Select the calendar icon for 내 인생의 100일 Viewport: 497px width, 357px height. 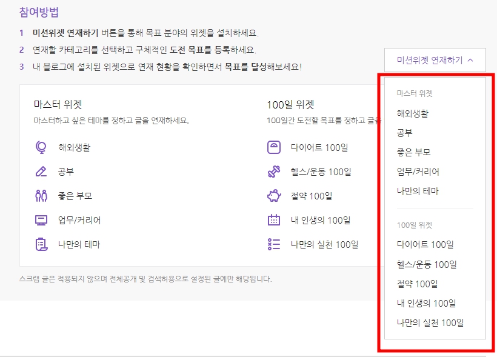(275, 220)
